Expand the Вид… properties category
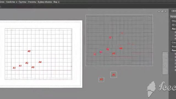 point(174,46)
